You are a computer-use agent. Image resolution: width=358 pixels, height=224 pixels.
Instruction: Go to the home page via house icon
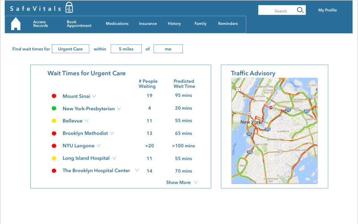point(16,24)
